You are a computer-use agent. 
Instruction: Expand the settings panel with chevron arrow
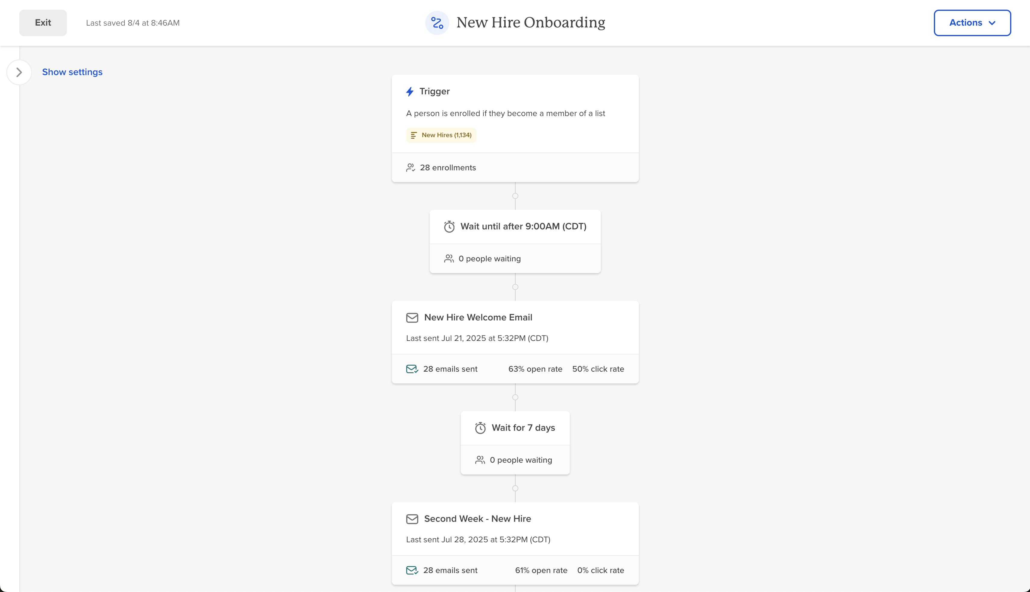tap(19, 72)
